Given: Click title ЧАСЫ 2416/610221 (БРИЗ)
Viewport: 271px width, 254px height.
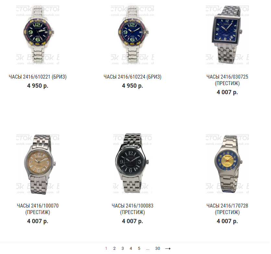Looking at the screenshot, I should point(38,77).
